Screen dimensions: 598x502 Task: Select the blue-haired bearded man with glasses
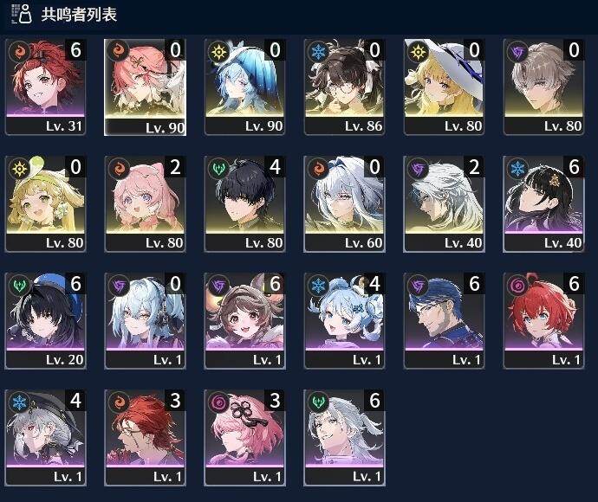pyautogui.click(x=444, y=321)
